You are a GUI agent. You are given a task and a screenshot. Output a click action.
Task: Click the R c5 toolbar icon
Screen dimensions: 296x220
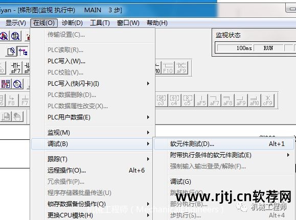[x=188, y=100]
